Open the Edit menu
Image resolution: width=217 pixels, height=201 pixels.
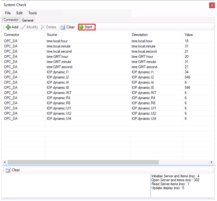click(x=19, y=13)
